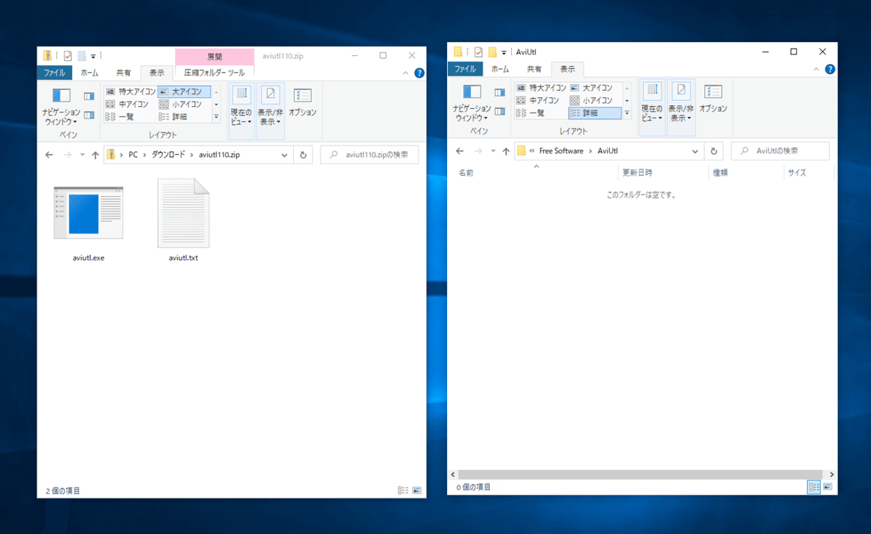The image size is (871, 534).
Task: Sort by 更新日時 column in AviUtl window
Action: coord(663,173)
